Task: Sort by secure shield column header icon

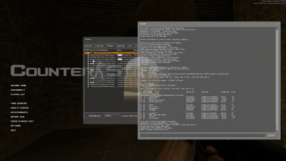Action: click(x=88, y=50)
